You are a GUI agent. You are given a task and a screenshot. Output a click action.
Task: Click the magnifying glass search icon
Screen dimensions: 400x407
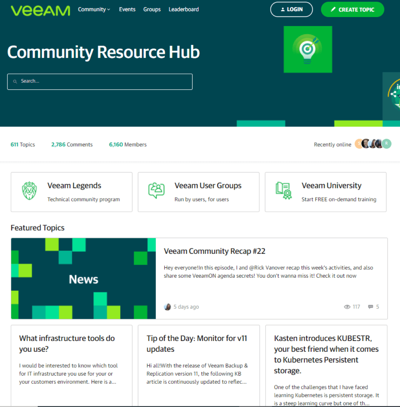[x=15, y=82]
